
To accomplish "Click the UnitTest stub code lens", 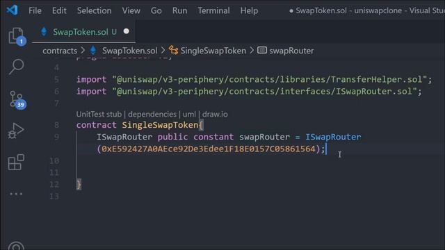I will click(x=99, y=114).
